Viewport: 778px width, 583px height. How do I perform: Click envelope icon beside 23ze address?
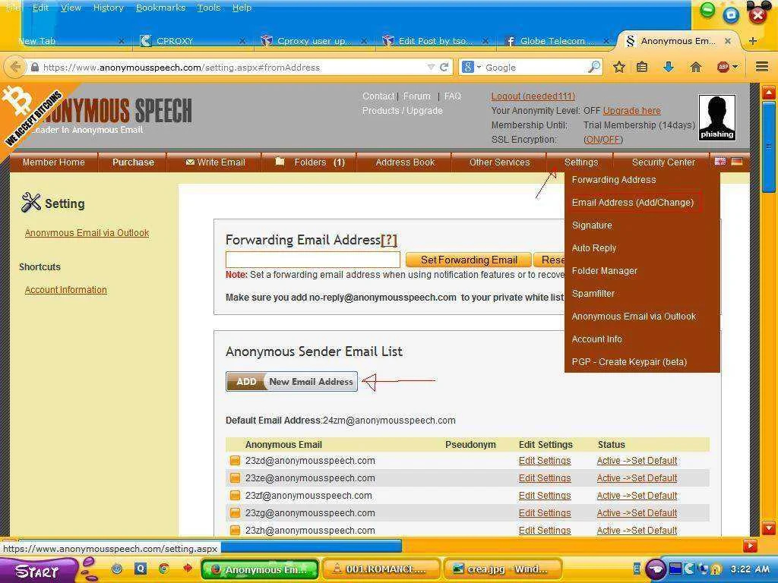tap(236, 478)
